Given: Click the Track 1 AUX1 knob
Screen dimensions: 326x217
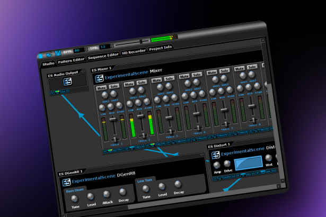Looking at the screenshot, I should click(104, 95).
